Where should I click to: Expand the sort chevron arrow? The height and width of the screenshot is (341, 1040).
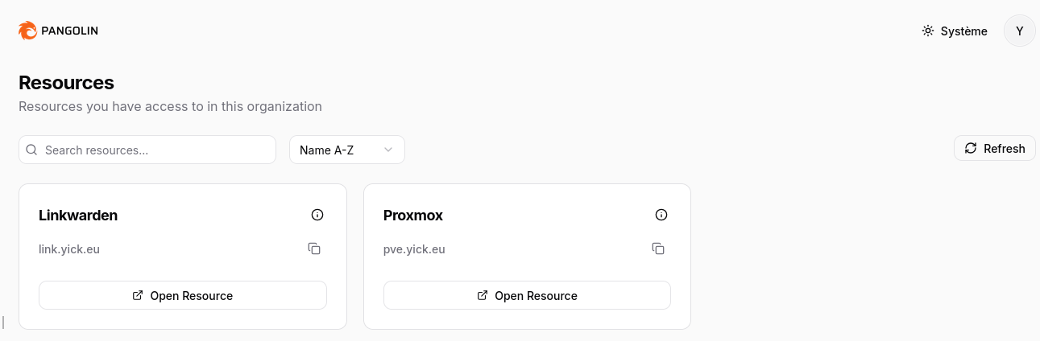click(x=388, y=150)
